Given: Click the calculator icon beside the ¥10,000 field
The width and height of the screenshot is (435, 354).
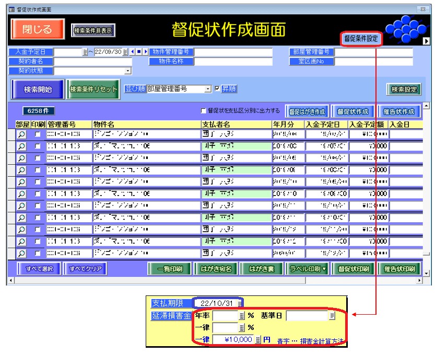Looking at the screenshot, I should (257, 339).
